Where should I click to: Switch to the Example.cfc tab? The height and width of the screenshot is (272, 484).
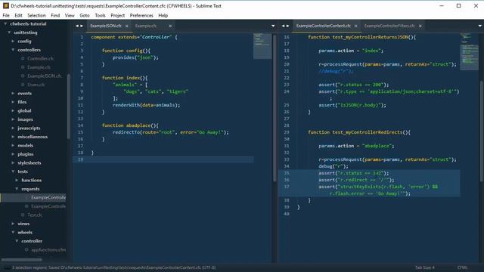[x=146, y=26]
